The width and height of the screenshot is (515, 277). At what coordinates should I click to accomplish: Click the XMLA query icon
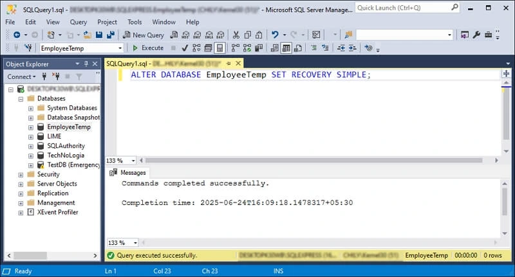(209, 35)
